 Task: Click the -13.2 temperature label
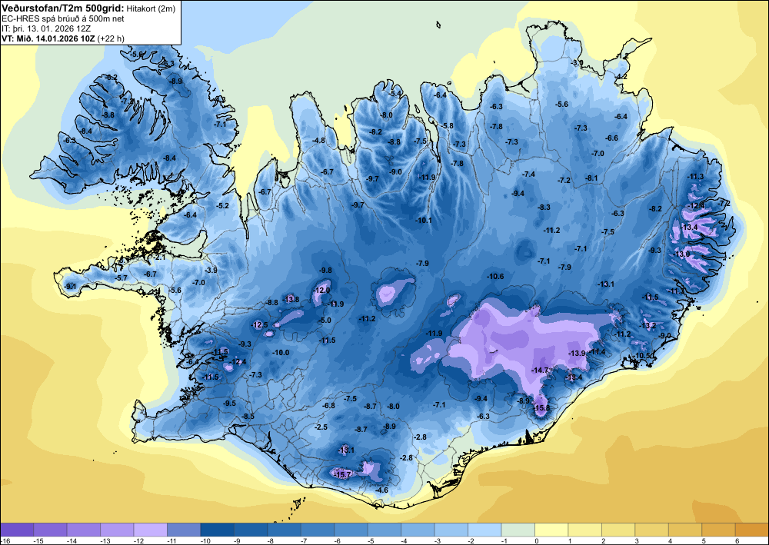[x=647, y=326]
